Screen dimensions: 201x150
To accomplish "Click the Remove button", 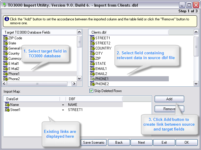I will pos(169,109).
